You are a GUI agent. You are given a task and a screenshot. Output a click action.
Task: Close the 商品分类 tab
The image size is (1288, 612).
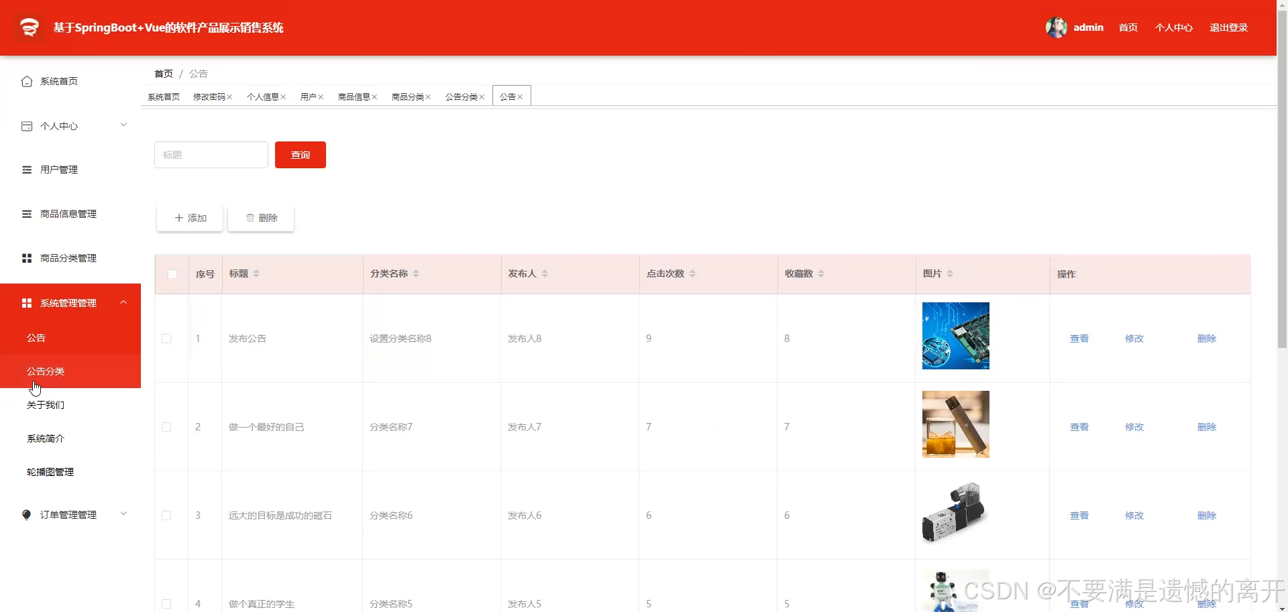click(428, 97)
